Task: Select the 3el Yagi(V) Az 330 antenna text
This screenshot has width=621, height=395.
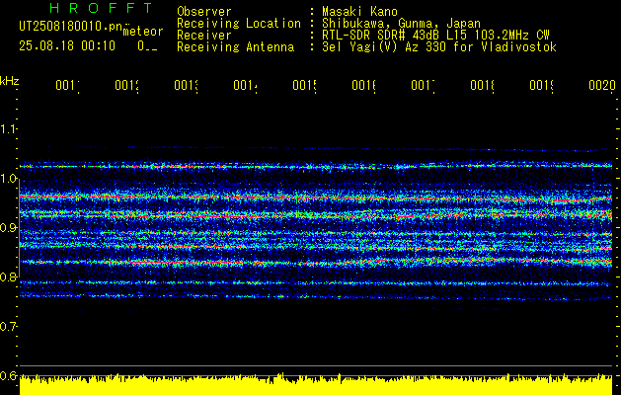Action: point(439,47)
